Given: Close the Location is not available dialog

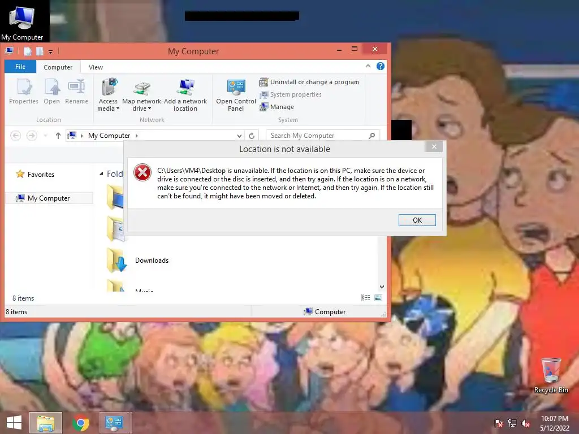Looking at the screenshot, I should click(x=434, y=146).
